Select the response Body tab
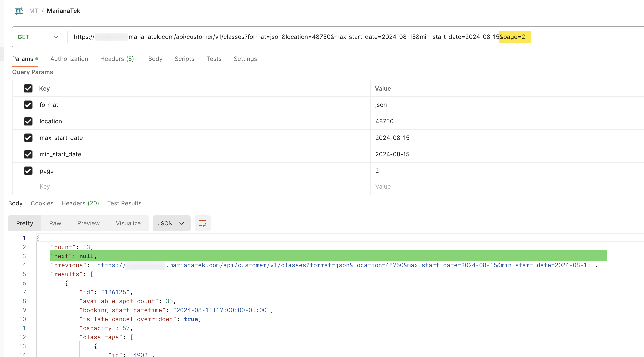644x357 pixels. (15, 203)
